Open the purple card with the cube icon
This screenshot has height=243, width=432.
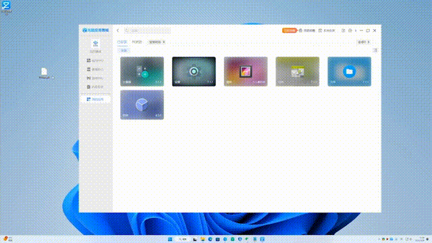pos(142,105)
